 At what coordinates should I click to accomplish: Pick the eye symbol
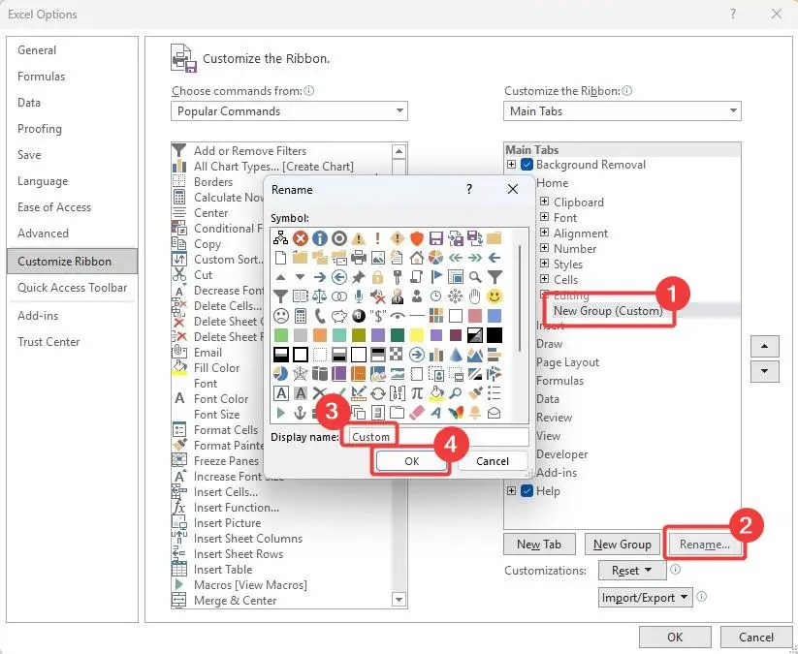coord(397,316)
